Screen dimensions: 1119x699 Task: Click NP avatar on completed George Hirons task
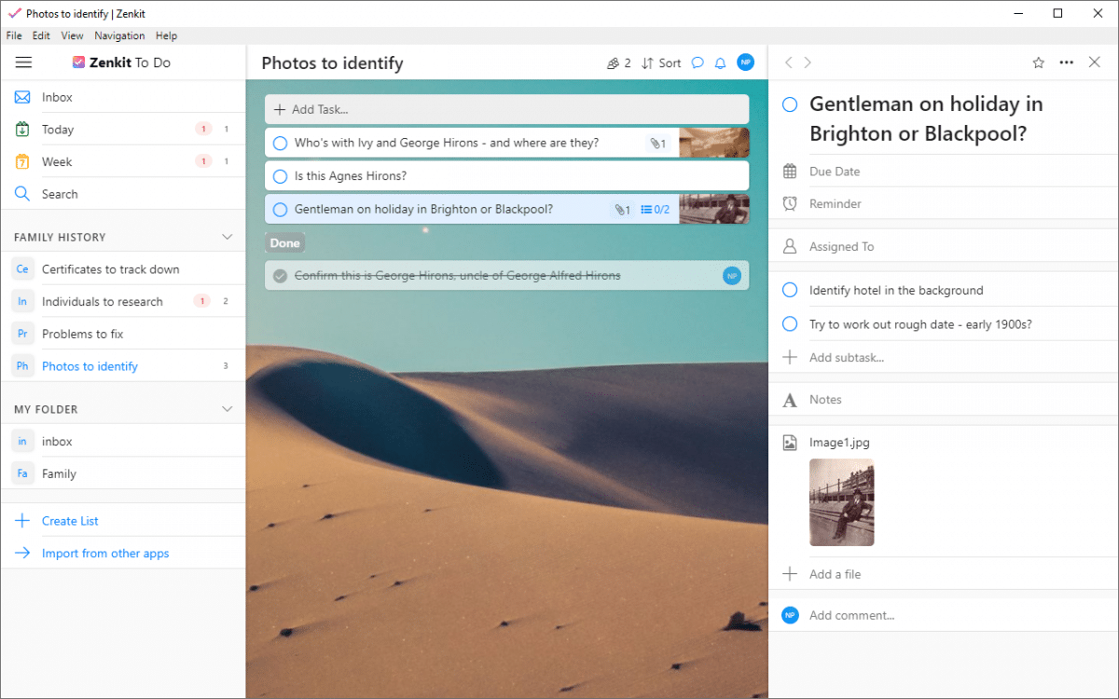[731, 276]
